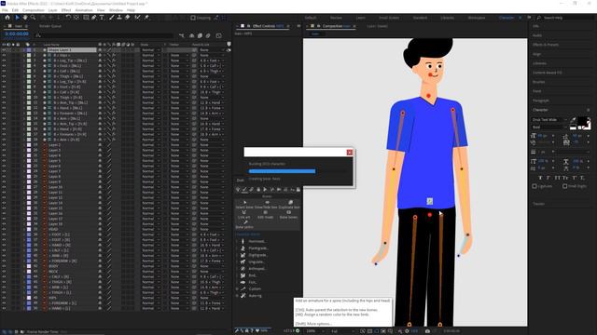Select the Puppet Pin tool
Viewport: 597px width, 335px height.
pyautogui.click(x=146, y=18)
